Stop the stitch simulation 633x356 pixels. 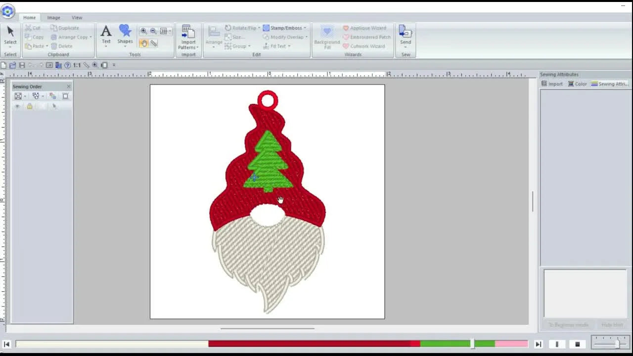pos(577,344)
